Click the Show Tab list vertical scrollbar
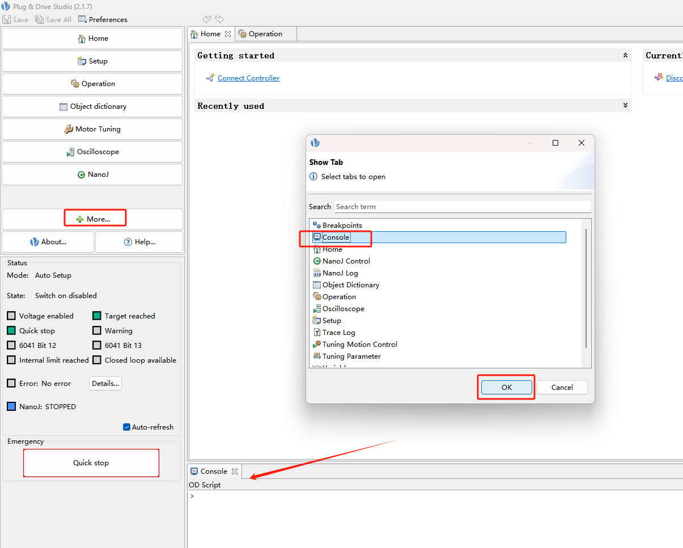The width and height of the screenshot is (683, 548). [x=586, y=288]
